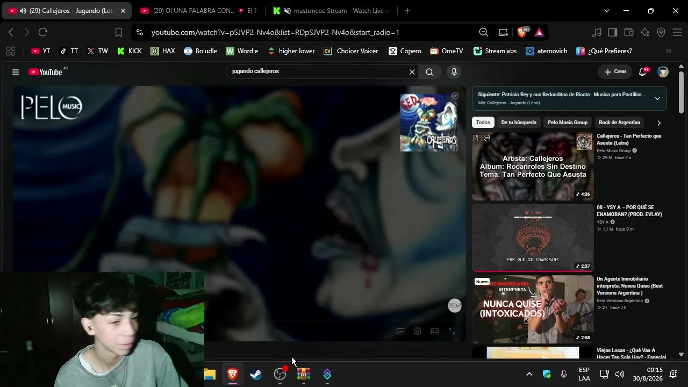This screenshot has height=387, width=688.
Task: Switch to the Callejeros - Jugando tab
Action: (x=66, y=11)
